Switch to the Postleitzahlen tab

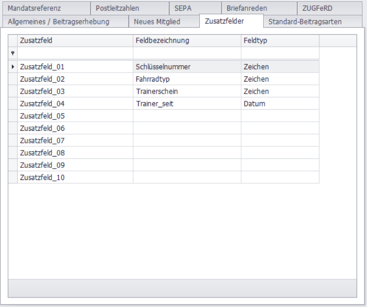coord(117,8)
